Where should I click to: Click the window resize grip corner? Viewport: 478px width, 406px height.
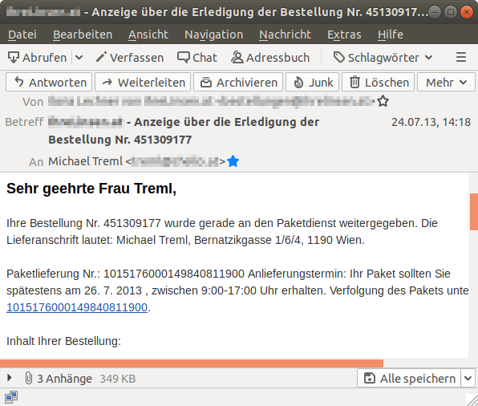(472, 400)
